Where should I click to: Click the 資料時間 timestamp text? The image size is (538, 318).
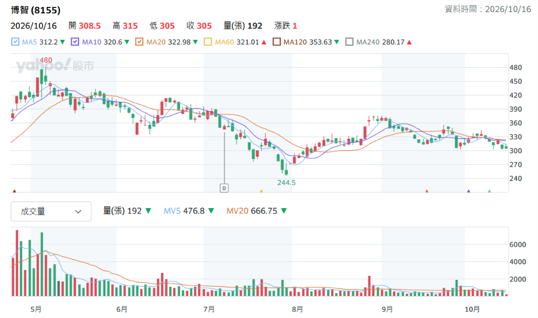488,9
